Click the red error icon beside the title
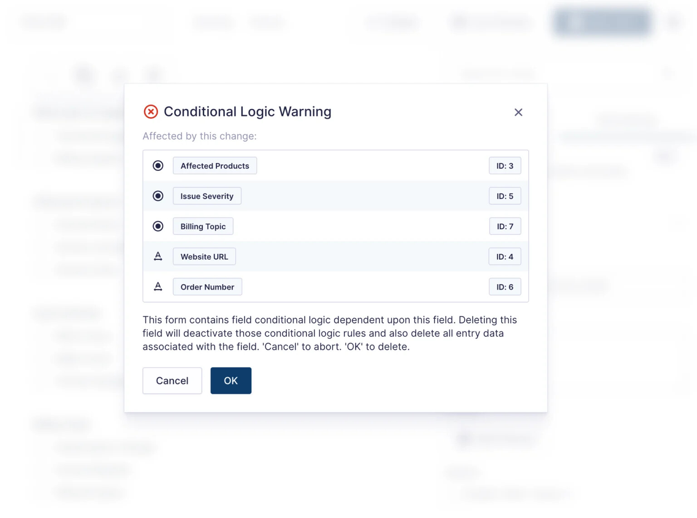This screenshot has height=518, width=697. coord(151,111)
